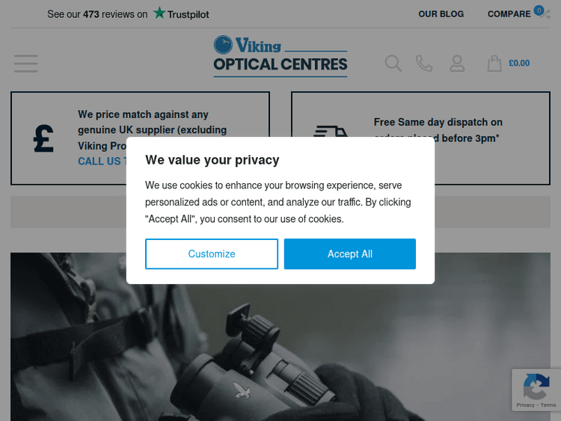Open the user account icon
561x421 pixels.
click(x=457, y=64)
